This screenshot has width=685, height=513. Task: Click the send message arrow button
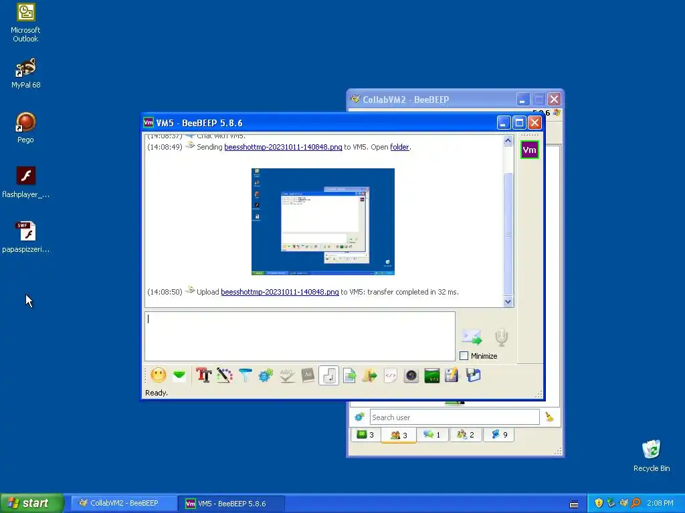[472, 337]
